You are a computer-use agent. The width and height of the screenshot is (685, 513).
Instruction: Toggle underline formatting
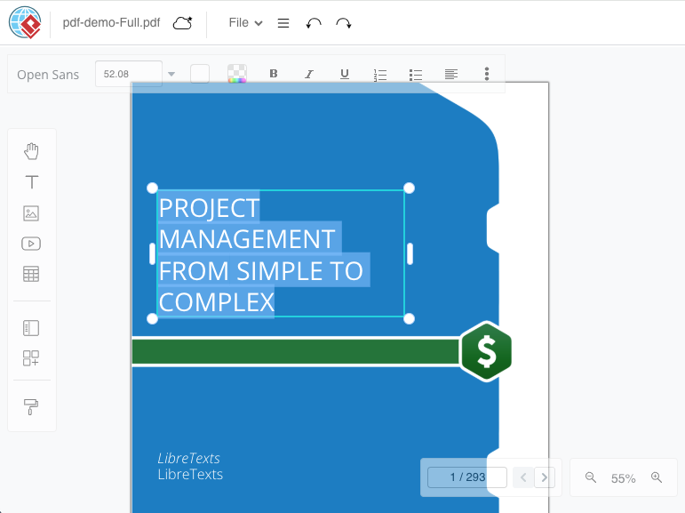pyautogui.click(x=345, y=74)
